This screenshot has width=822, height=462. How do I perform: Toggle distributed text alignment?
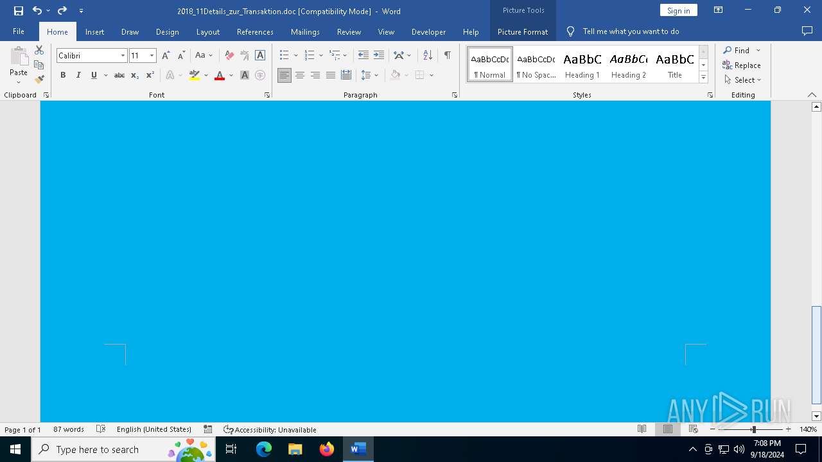point(346,75)
